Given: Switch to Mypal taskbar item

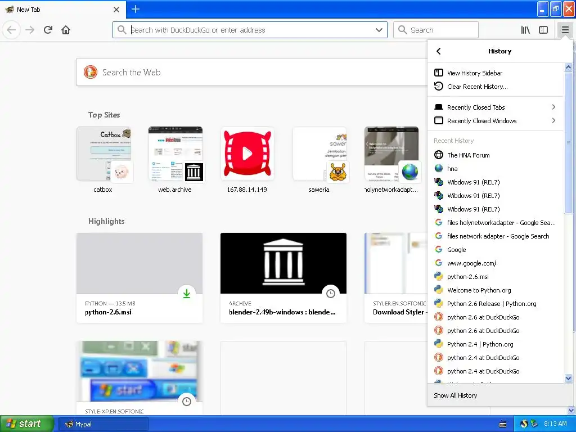Looking at the screenshot, I should [x=103, y=424].
